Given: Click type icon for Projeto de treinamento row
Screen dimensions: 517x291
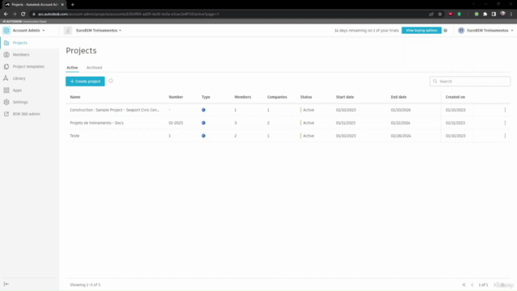Looking at the screenshot, I should tap(204, 123).
